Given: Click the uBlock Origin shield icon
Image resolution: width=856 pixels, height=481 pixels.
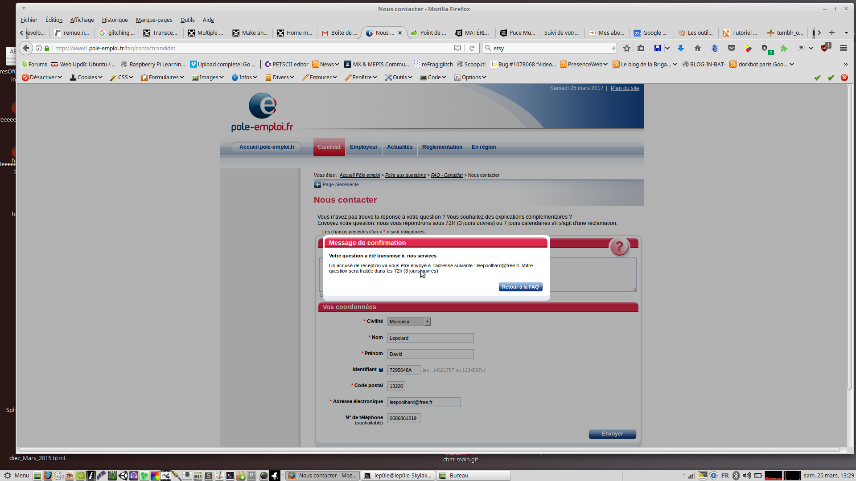Looking at the screenshot, I should [x=824, y=48].
